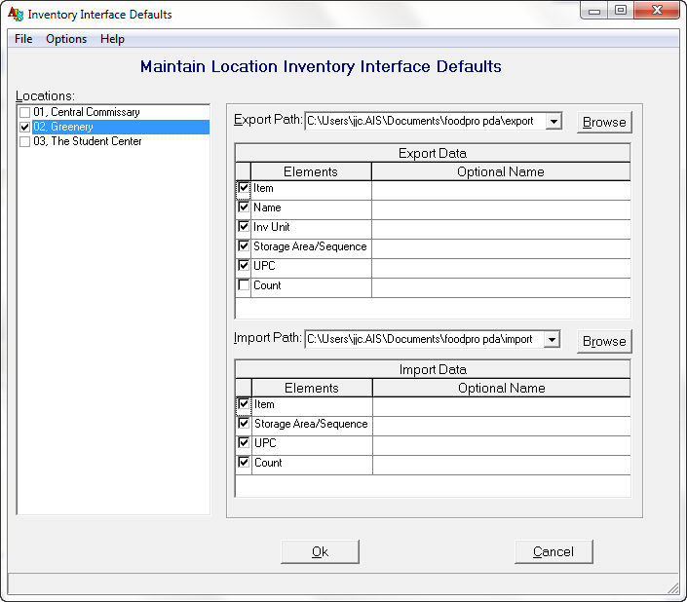The width and height of the screenshot is (687, 602).
Task: Open the File menu
Action: tap(23, 39)
